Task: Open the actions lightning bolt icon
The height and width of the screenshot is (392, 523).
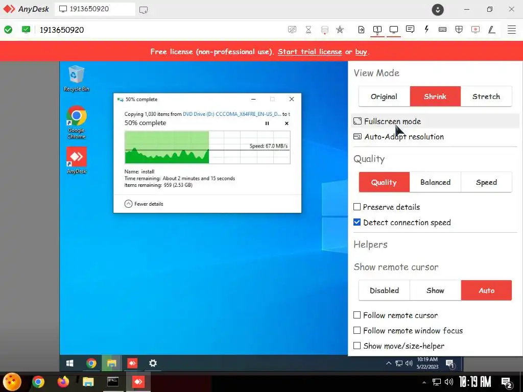Action: pos(426,29)
